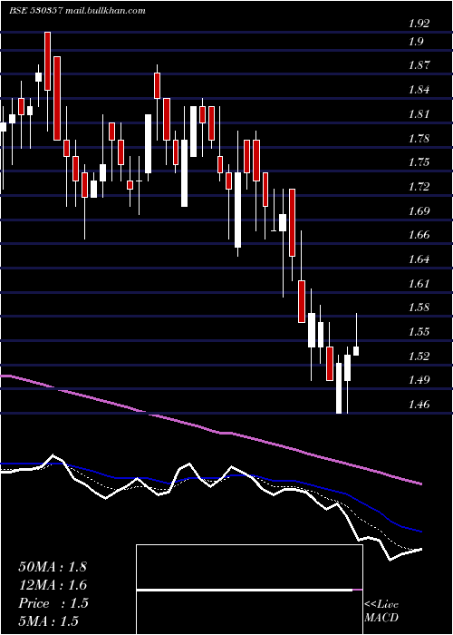Click the <<Live label
This screenshot has width=453, height=635.
381,605
